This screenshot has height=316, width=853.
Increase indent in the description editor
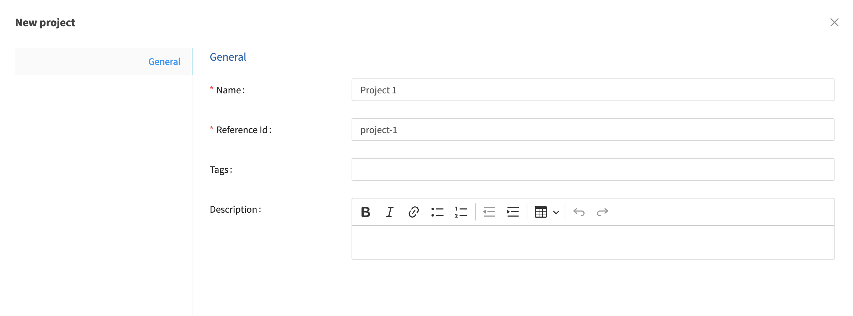[512, 212]
